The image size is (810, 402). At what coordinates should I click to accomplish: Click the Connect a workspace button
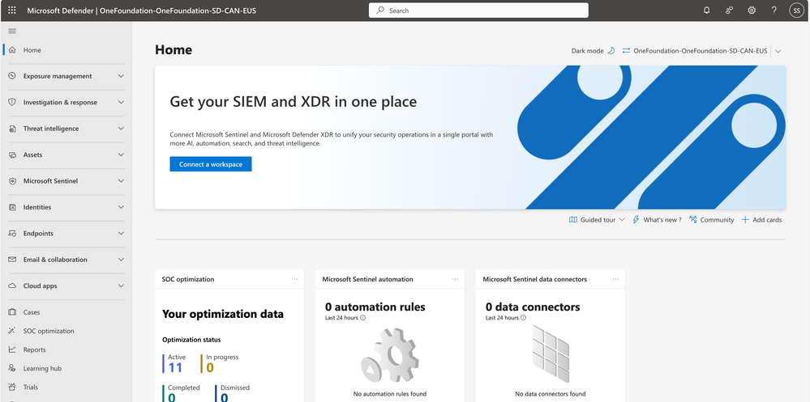click(x=211, y=164)
